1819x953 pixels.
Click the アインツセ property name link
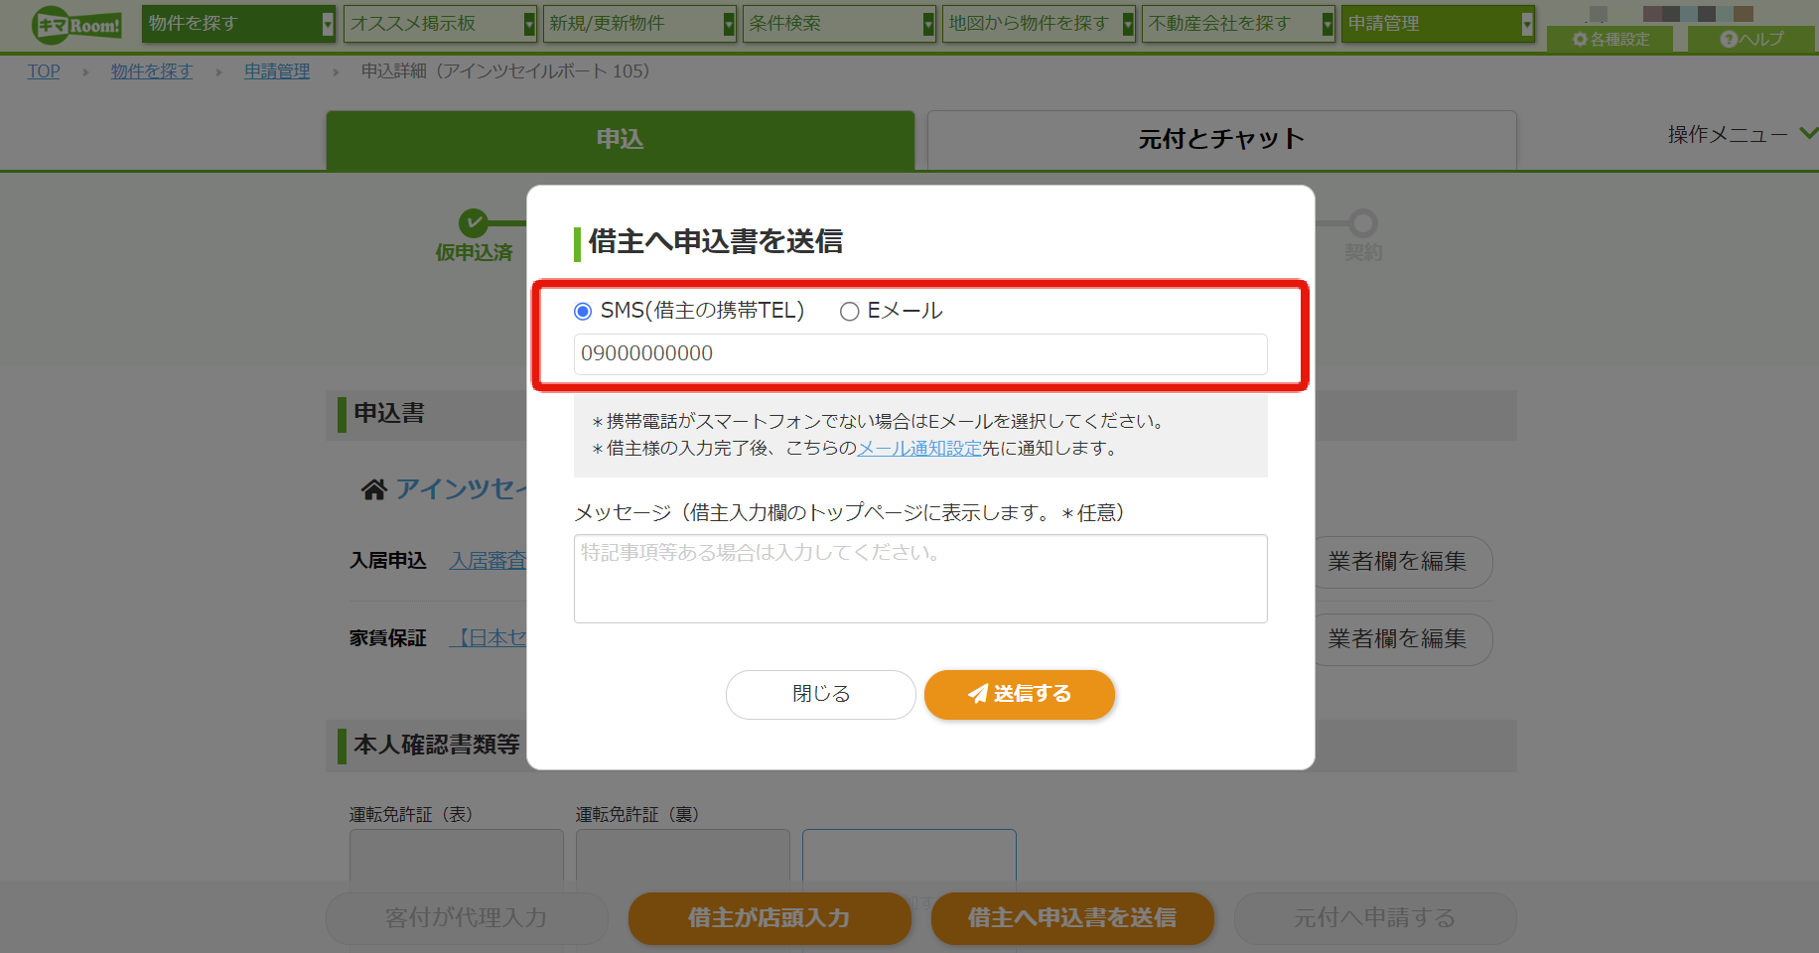coord(461,489)
